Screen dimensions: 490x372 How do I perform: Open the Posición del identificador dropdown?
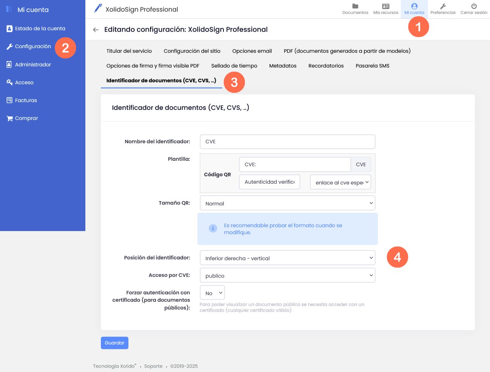coord(287,258)
